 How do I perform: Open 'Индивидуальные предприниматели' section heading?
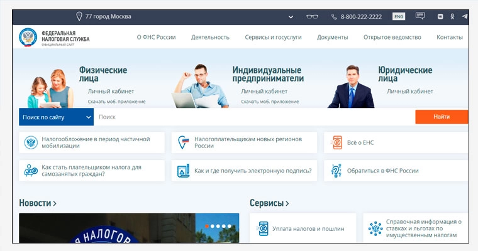pos(268,74)
